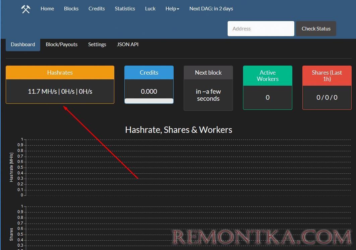Switch to the Block/Payouts tab
This screenshot has width=356, height=250.
tap(61, 45)
